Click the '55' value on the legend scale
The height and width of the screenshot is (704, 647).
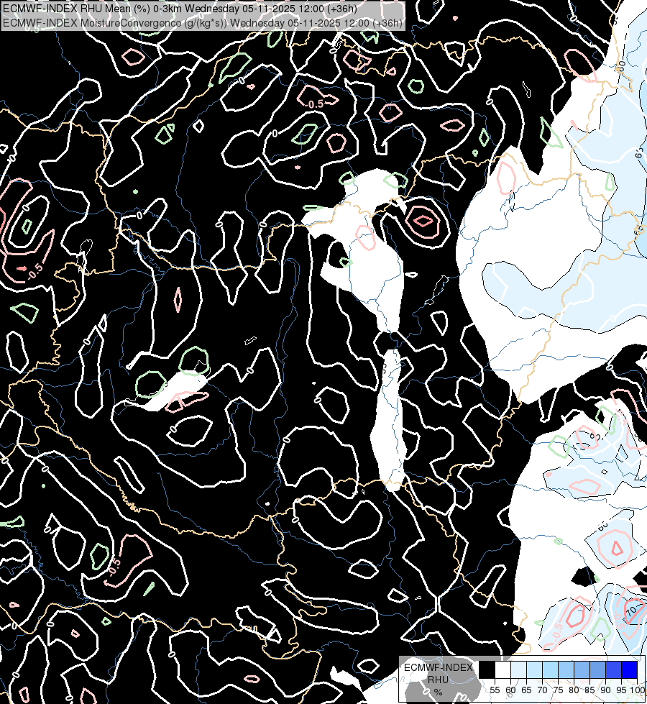click(495, 690)
